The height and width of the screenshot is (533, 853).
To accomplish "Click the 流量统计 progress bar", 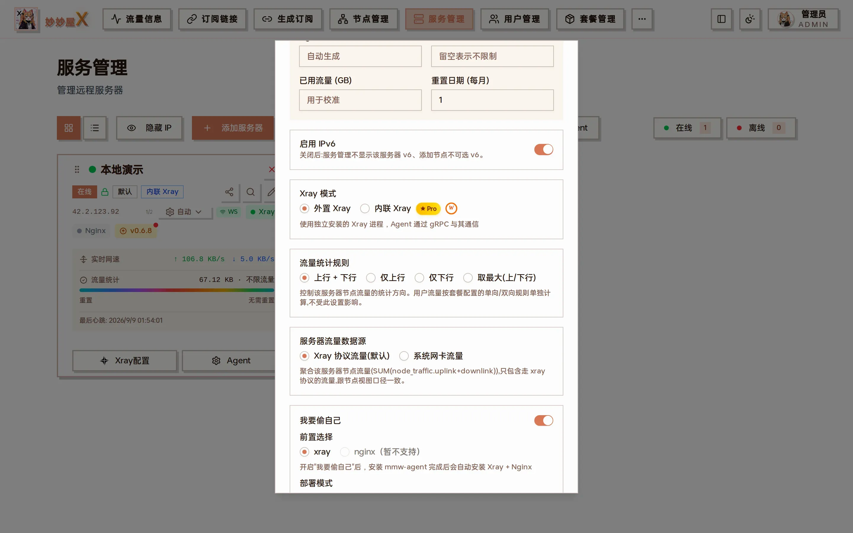I will click(x=177, y=290).
